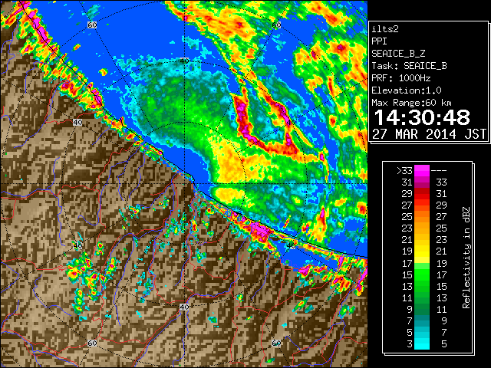Click the 11–13 dBZ dark green swatch

[422, 298]
